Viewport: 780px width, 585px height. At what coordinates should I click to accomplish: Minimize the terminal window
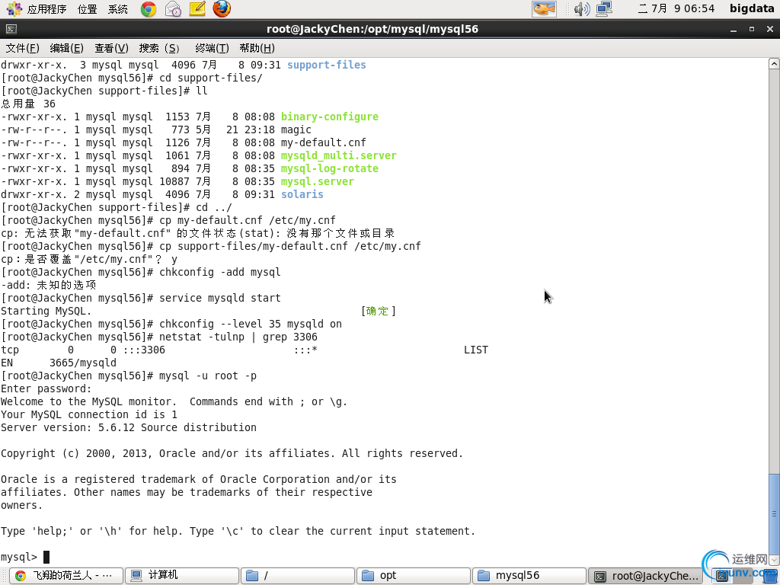(734, 30)
